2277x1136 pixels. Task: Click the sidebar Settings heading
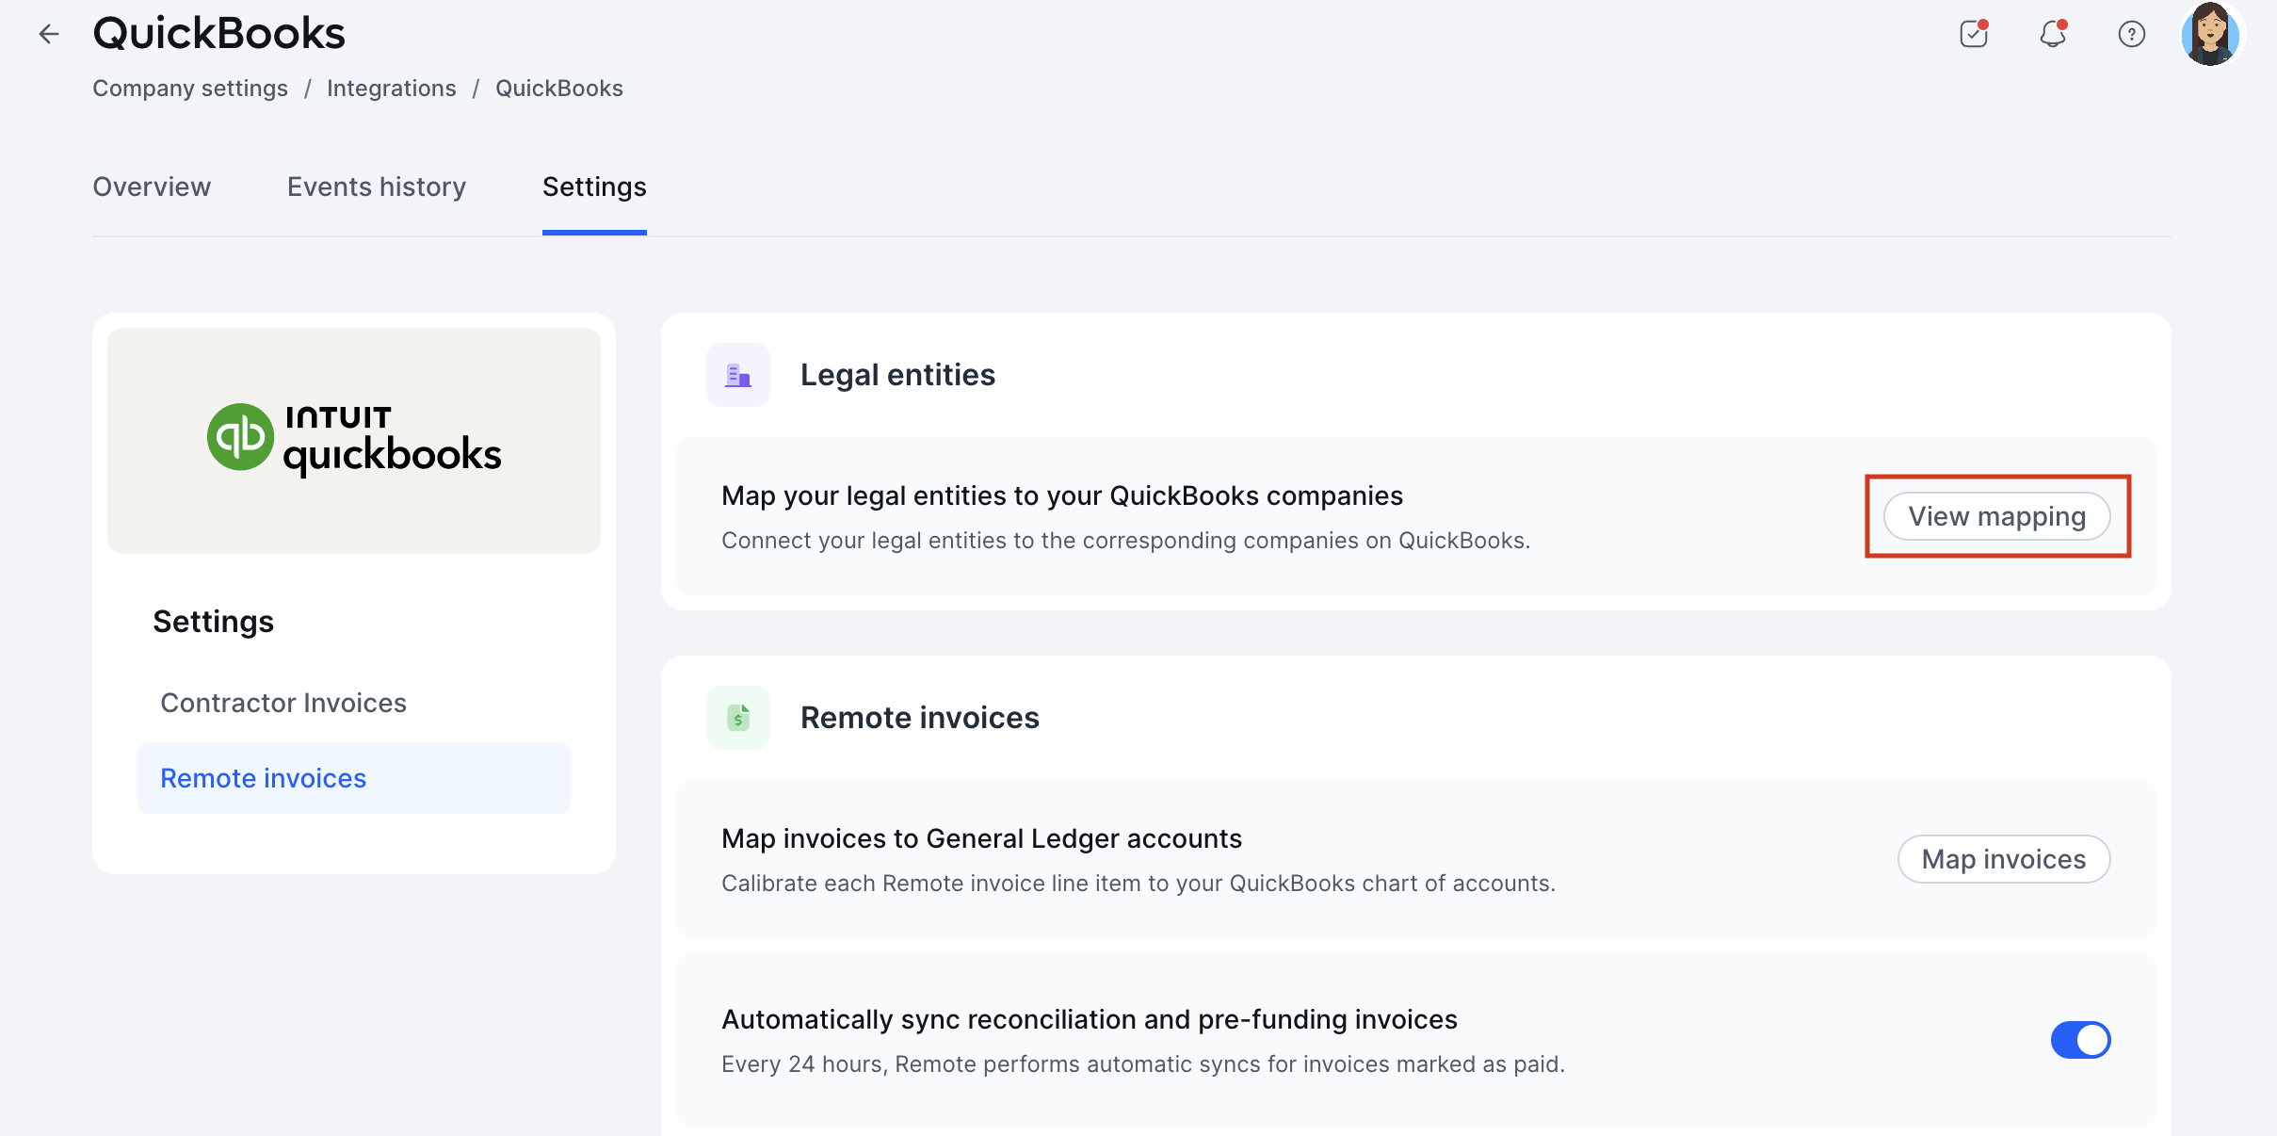[x=214, y=622]
